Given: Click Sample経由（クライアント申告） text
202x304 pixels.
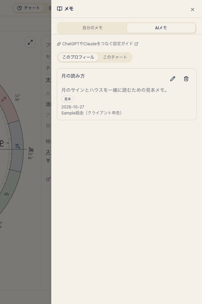Looking at the screenshot, I should (x=92, y=113).
